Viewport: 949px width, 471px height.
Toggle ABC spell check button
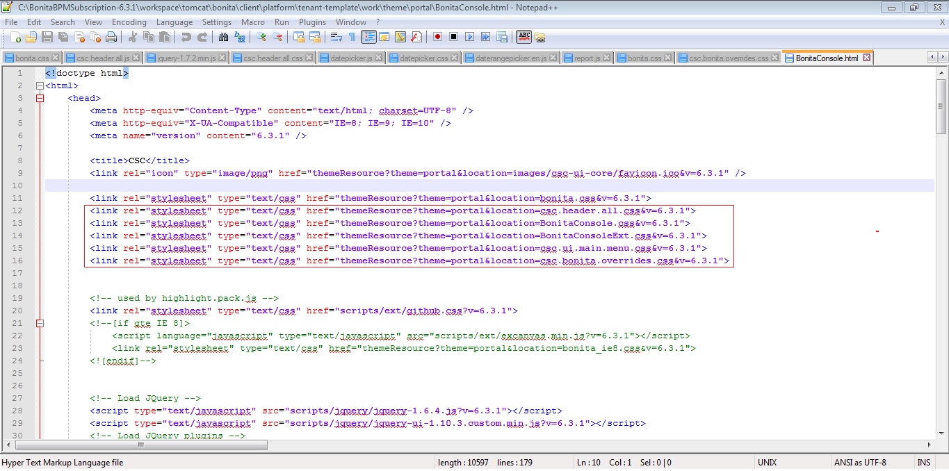[524, 37]
